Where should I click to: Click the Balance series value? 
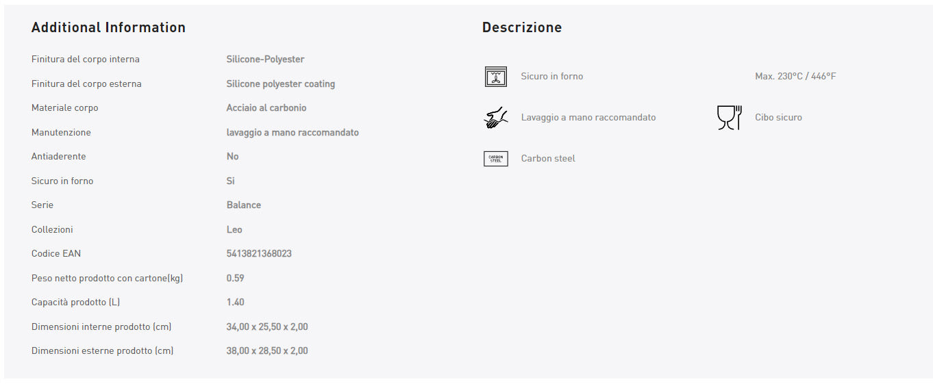click(x=243, y=205)
